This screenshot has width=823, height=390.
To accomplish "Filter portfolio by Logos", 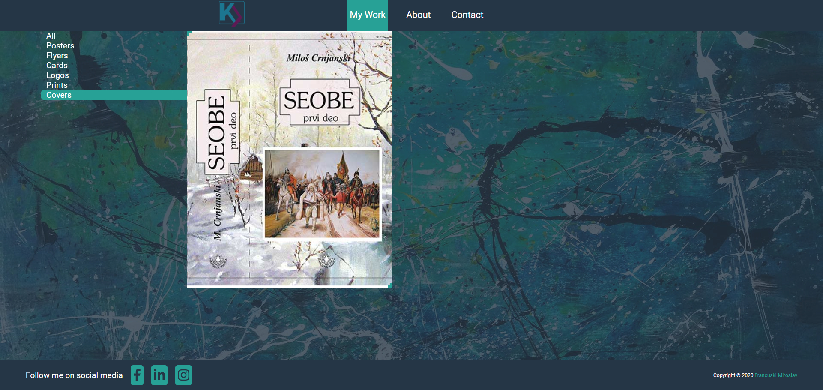I will tap(57, 75).
